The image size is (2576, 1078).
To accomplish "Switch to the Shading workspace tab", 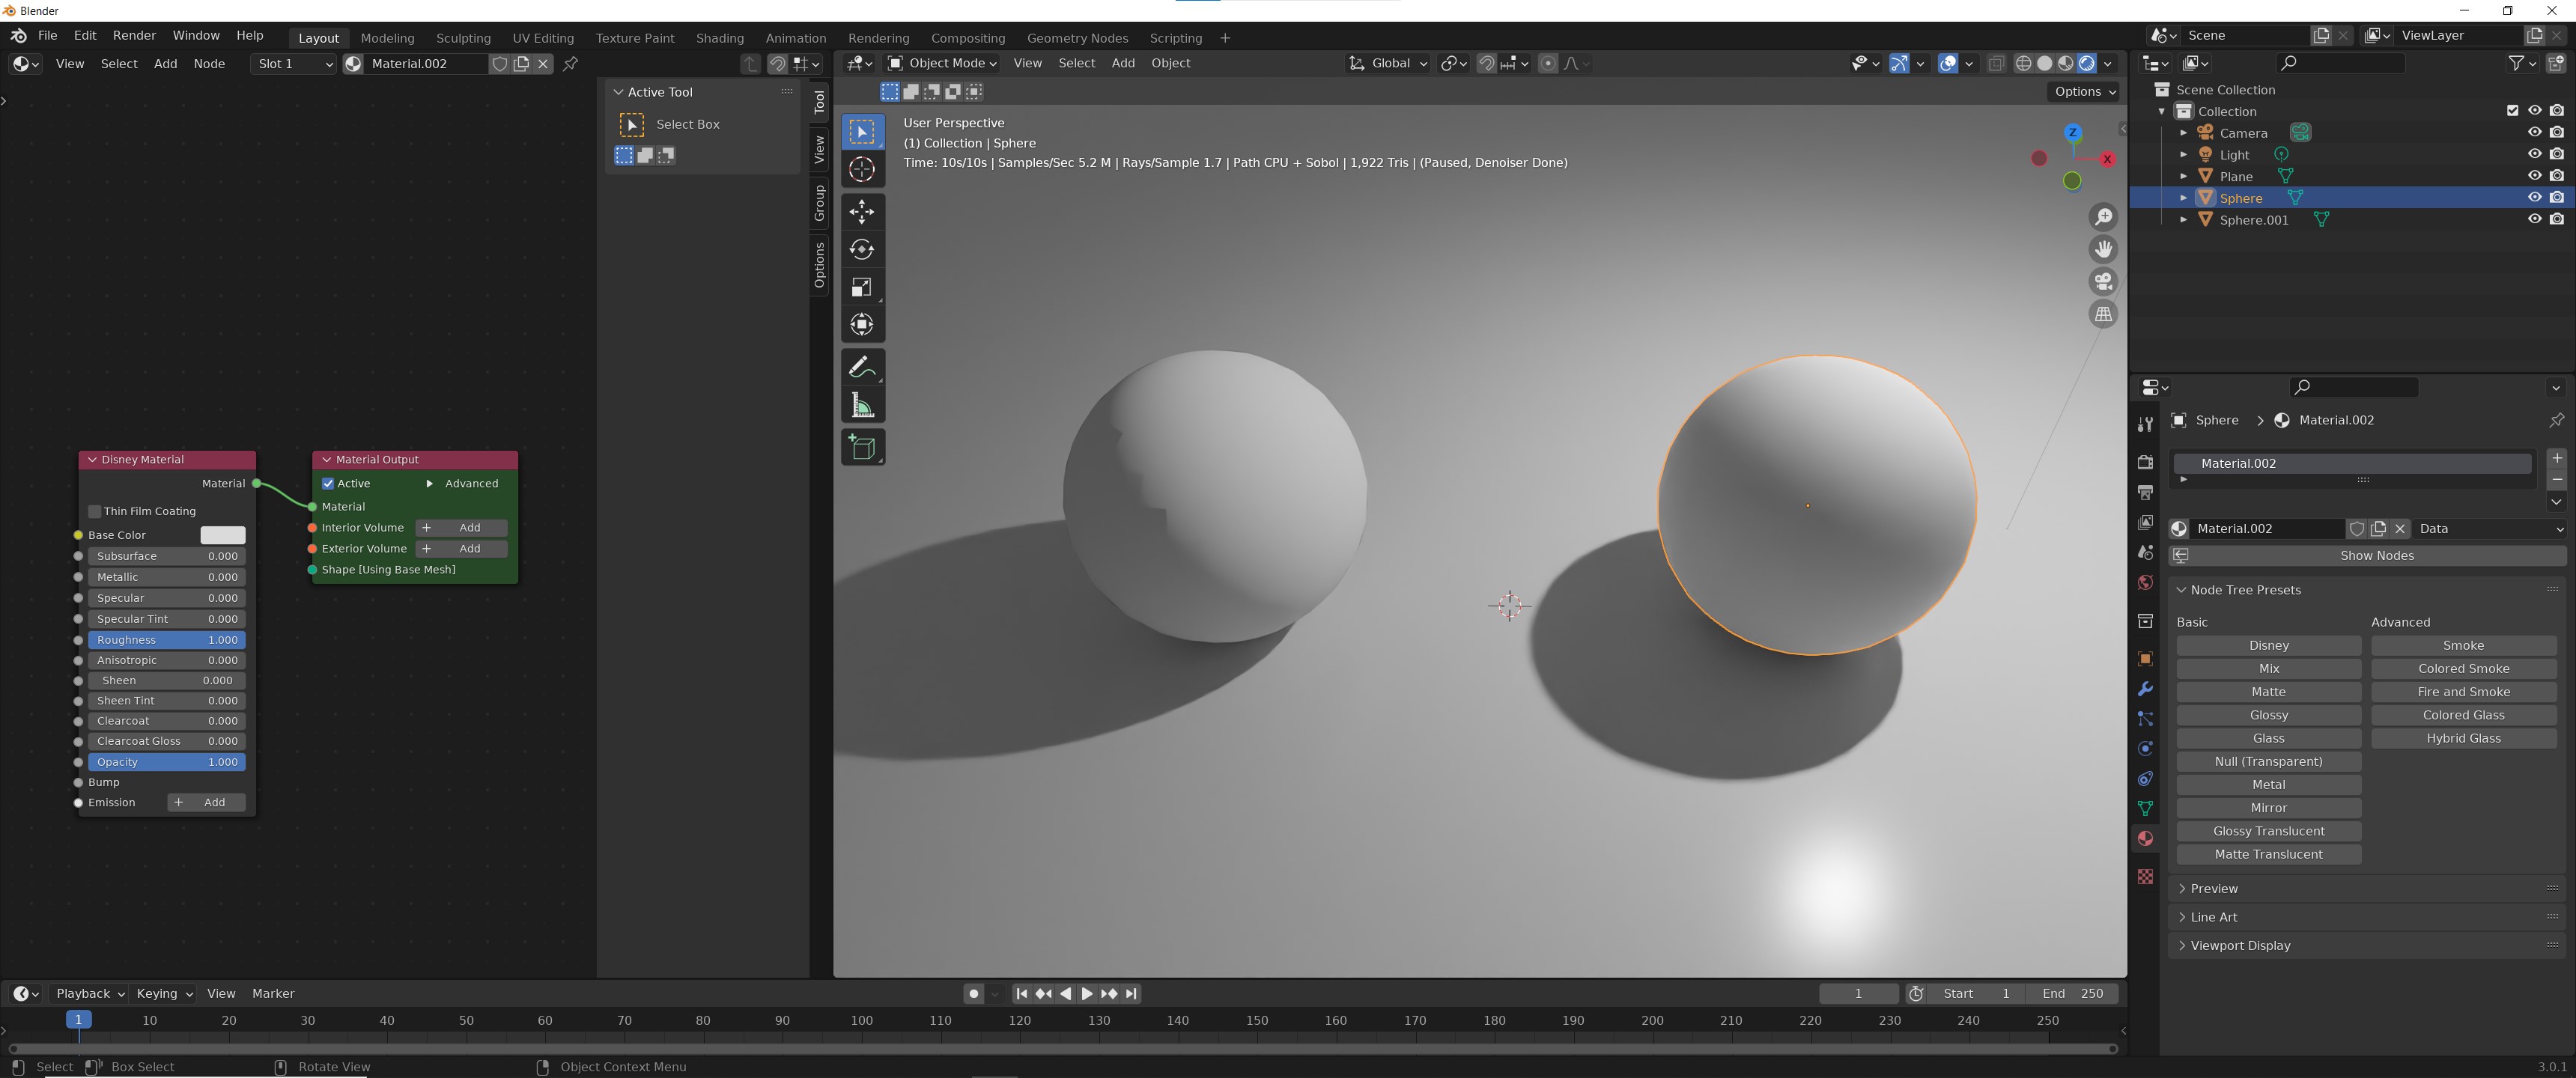I will coord(719,38).
